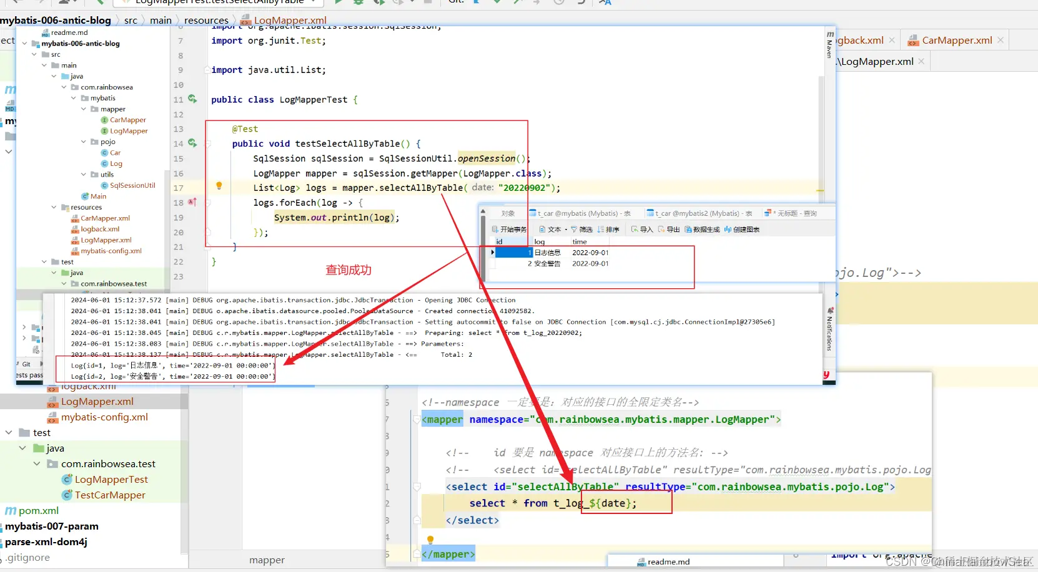Collapse the resources folder node

pyautogui.click(x=54, y=207)
